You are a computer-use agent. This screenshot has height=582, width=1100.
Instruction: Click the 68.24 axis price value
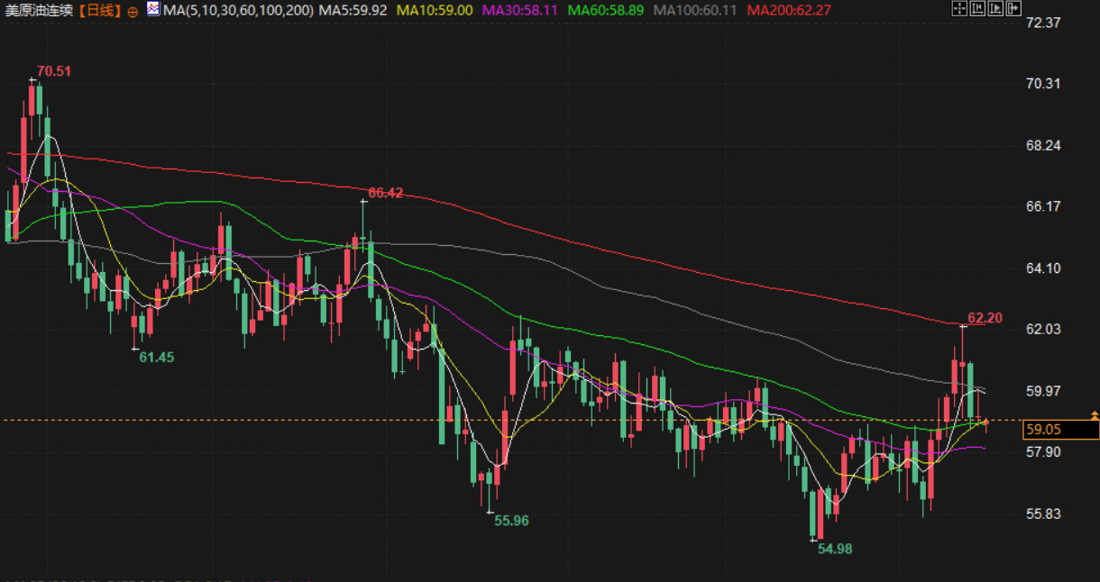tap(1042, 145)
